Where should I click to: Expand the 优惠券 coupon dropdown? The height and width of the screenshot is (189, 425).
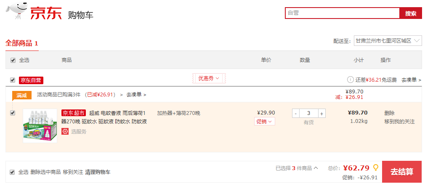click(x=209, y=79)
